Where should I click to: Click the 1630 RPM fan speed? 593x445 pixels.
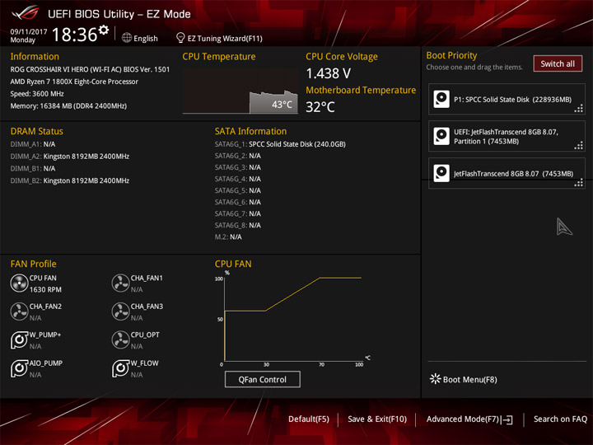(x=45, y=289)
